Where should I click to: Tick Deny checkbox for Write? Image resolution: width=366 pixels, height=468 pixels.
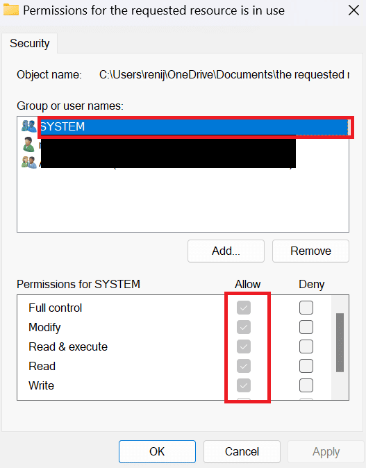306,385
